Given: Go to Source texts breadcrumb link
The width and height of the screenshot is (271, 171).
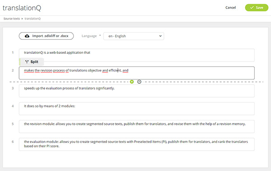Looking at the screenshot, I should pos(12,19).
